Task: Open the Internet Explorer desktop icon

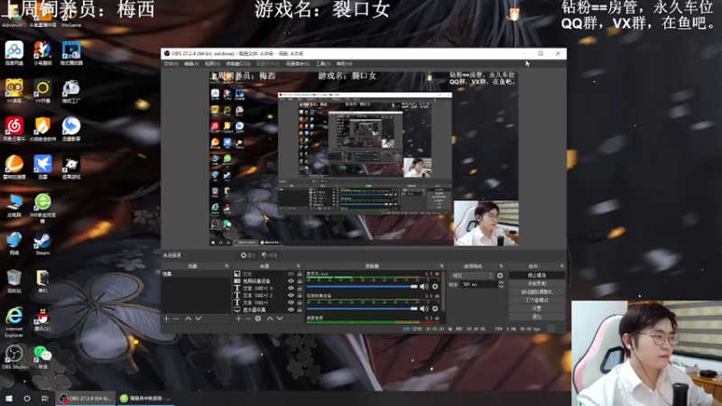Action: pyautogui.click(x=14, y=322)
